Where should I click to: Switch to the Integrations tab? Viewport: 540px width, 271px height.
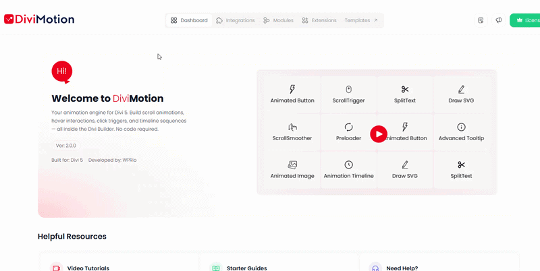[236, 20]
